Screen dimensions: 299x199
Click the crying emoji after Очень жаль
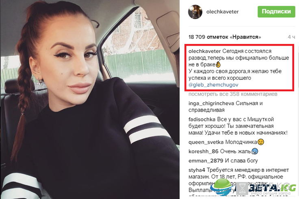[x=255, y=151]
